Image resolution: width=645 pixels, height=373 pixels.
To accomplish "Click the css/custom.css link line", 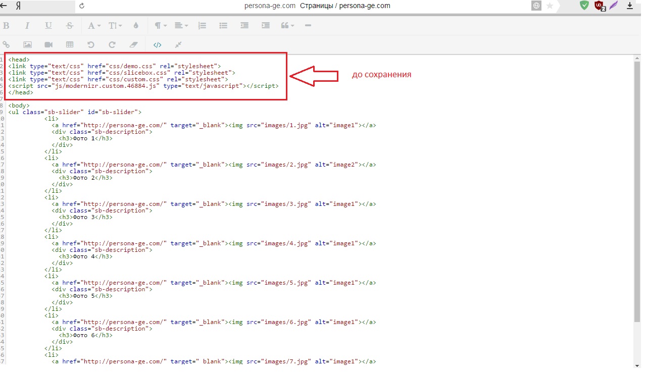I will coord(118,79).
